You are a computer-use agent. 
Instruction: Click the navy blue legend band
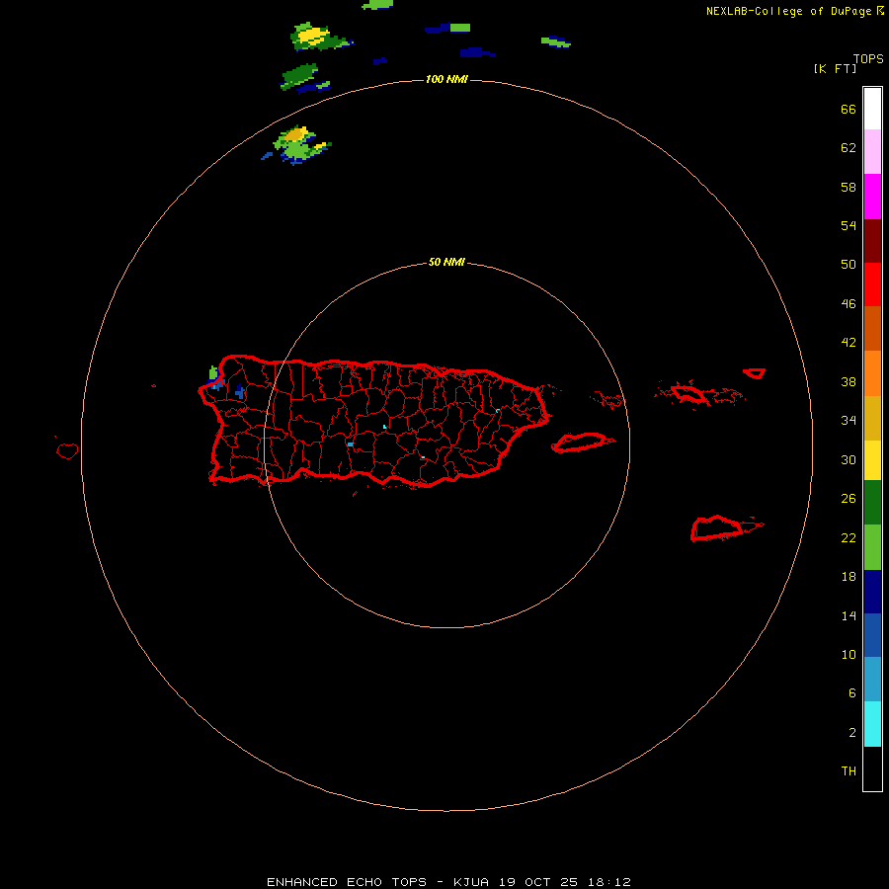tap(872, 592)
